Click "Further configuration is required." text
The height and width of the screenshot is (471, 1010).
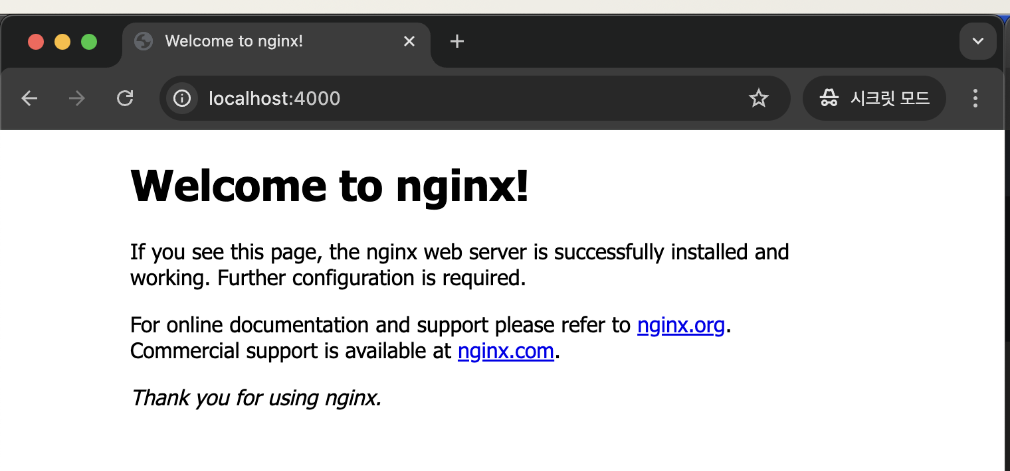pos(372,278)
